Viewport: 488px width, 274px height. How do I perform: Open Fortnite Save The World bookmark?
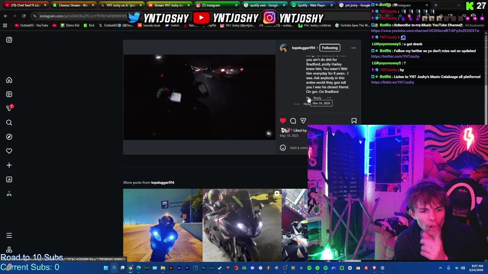point(352,25)
